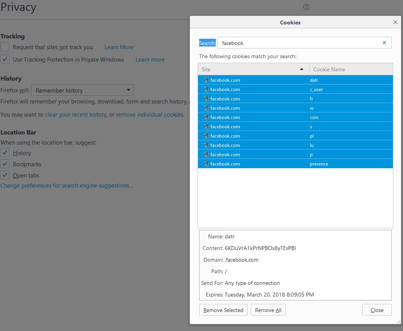This screenshot has width=403, height=331.
Task: Click the Expires date value
Action: [x=269, y=295]
